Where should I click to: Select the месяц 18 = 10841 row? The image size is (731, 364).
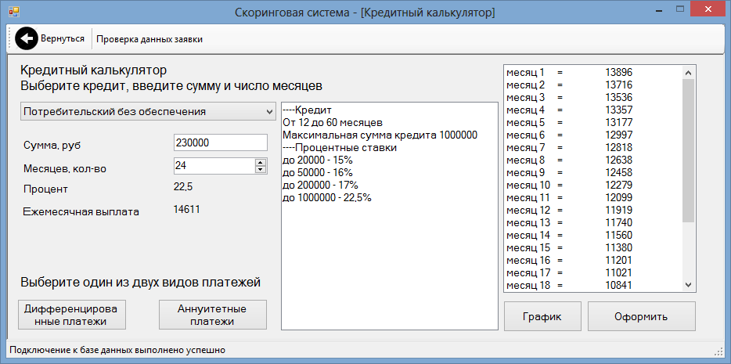(593, 285)
